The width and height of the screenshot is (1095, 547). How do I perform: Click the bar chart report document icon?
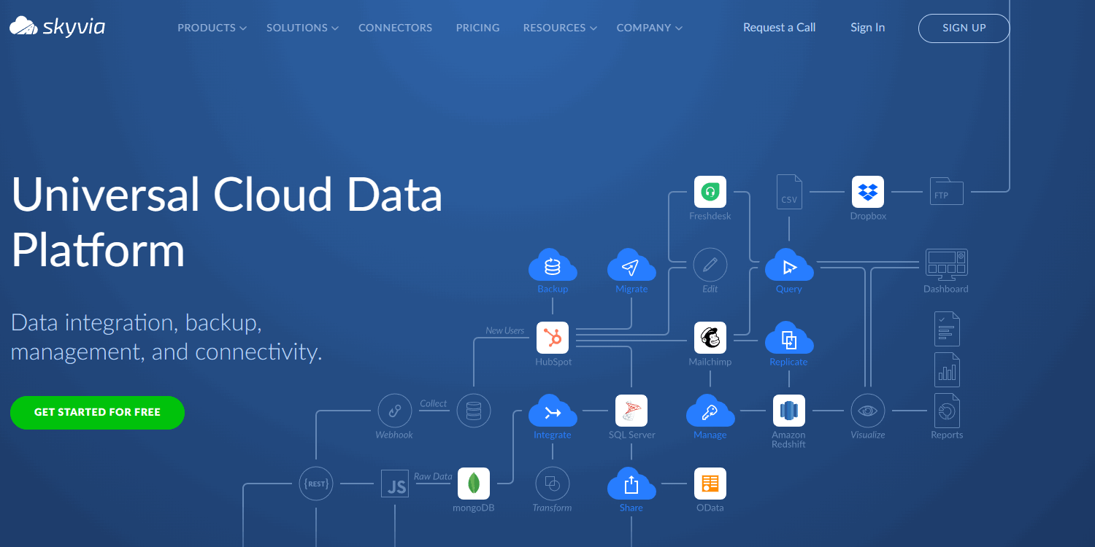[947, 370]
